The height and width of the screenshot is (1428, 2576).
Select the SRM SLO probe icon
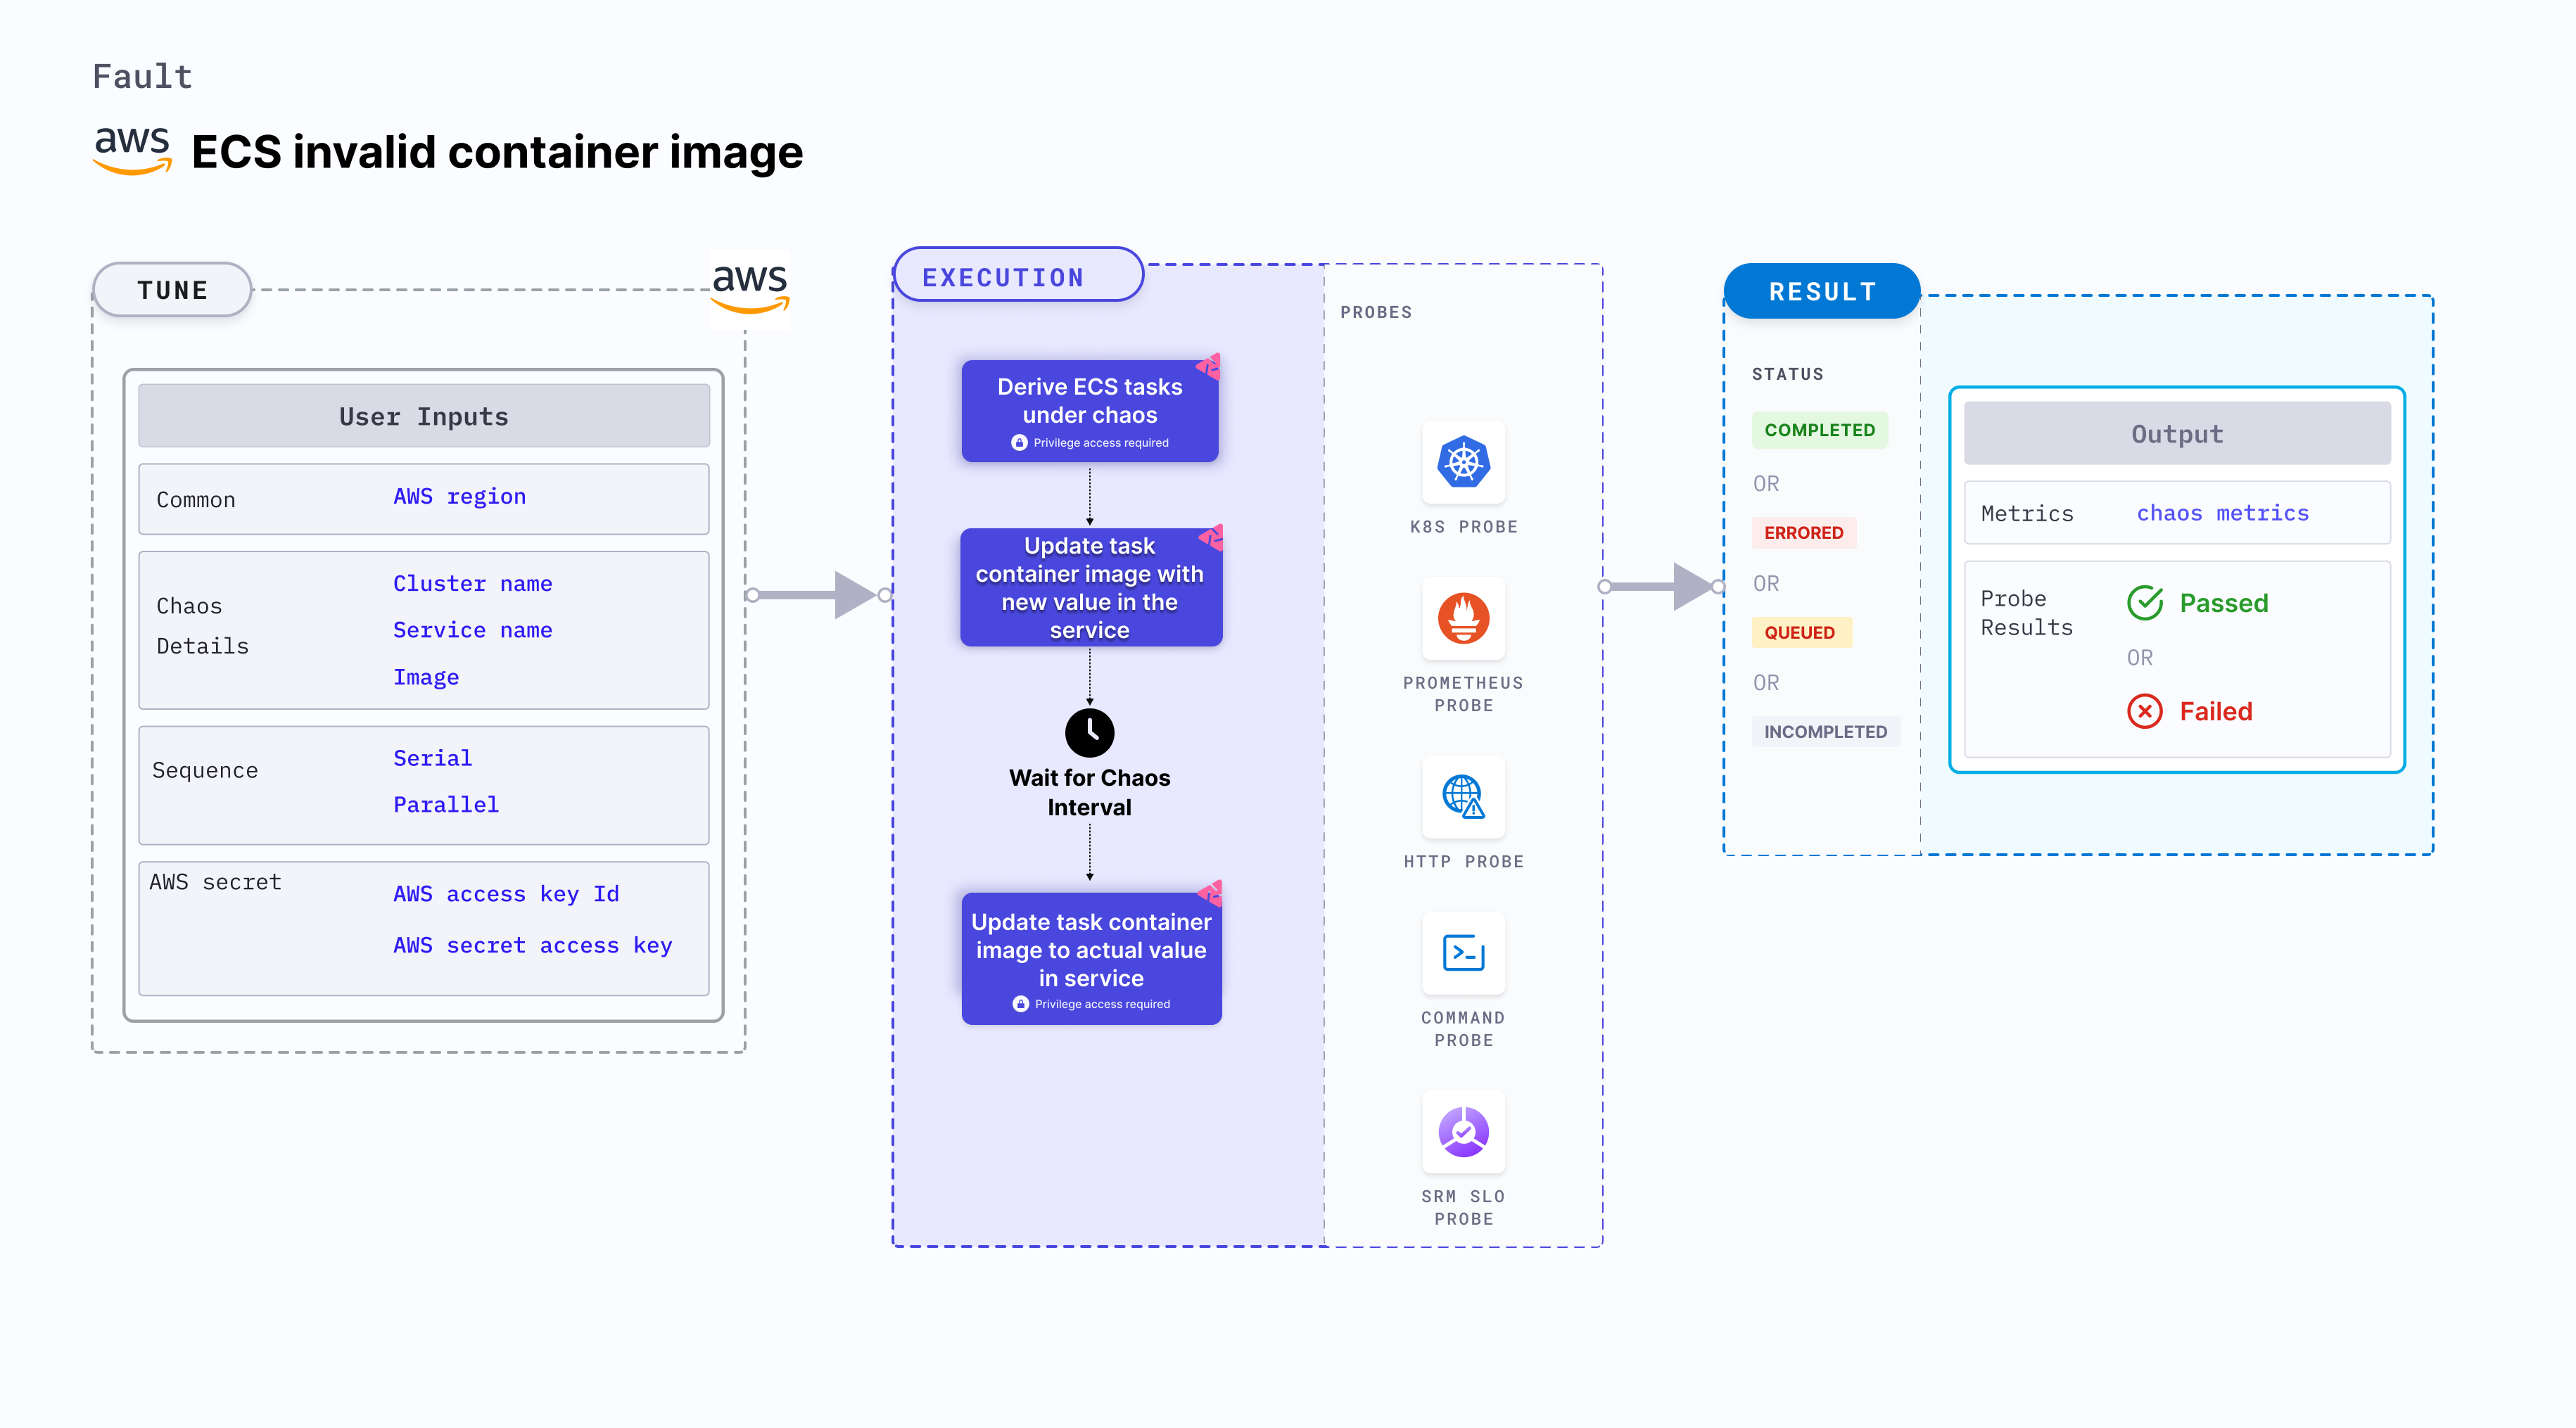click(x=1463, y=1131)
